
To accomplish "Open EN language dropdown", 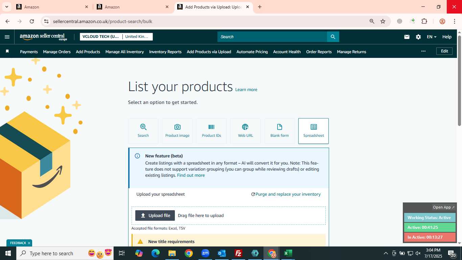I will click(432, 37).
